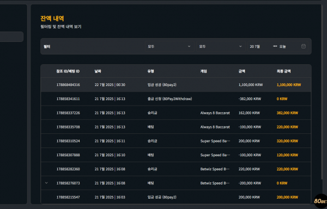Open the first 모두 dropdown filter
Image resolution: width=327 pixels, height=209 pixels.
169,46
